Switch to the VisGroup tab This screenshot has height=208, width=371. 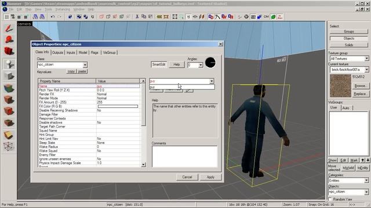click(x=109, y=53)
